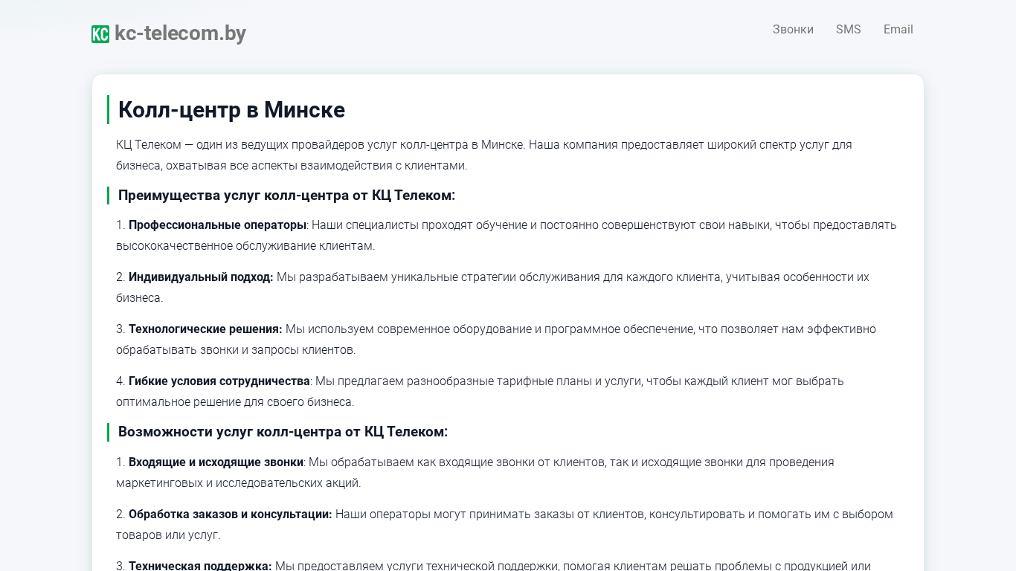Click the Возможности услуг колл-центра subheading

click(x=283, y=432)
